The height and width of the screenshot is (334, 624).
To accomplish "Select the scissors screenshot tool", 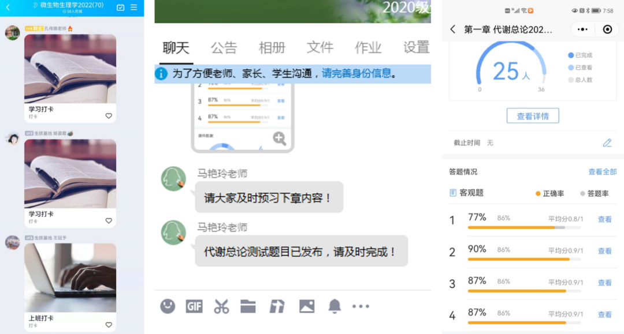I will [221, 306].
